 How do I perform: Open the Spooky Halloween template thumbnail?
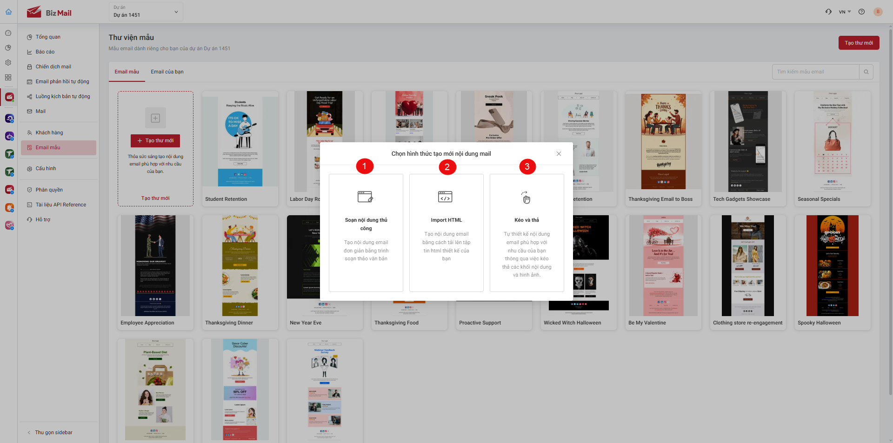coord(832,266)
